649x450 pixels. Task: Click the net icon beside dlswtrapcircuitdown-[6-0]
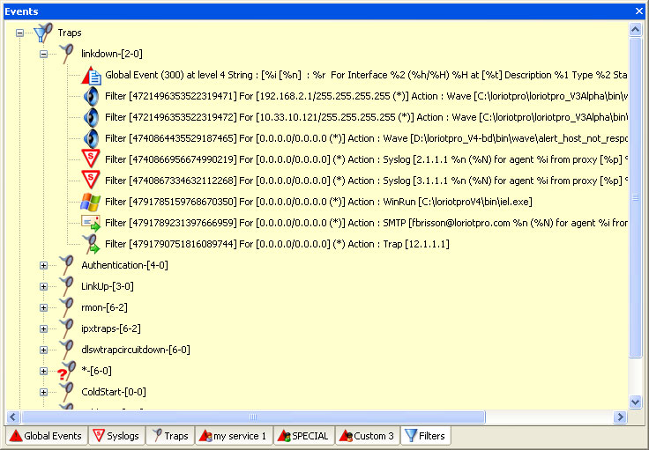tap(66, 350)
